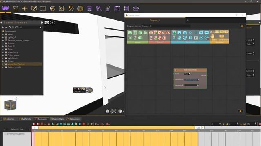Open the Training Builder diagram tool in top toolbar

[117, 9]
